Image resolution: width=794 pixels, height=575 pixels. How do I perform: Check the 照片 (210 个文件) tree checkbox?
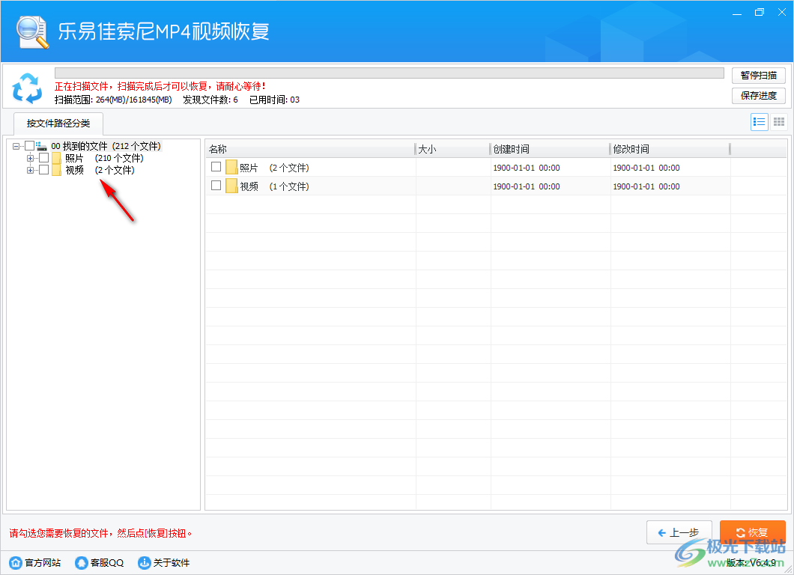[x=44, y=158]
